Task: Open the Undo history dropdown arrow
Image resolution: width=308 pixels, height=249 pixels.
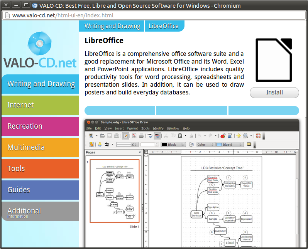Action: [x=205, y=136]
